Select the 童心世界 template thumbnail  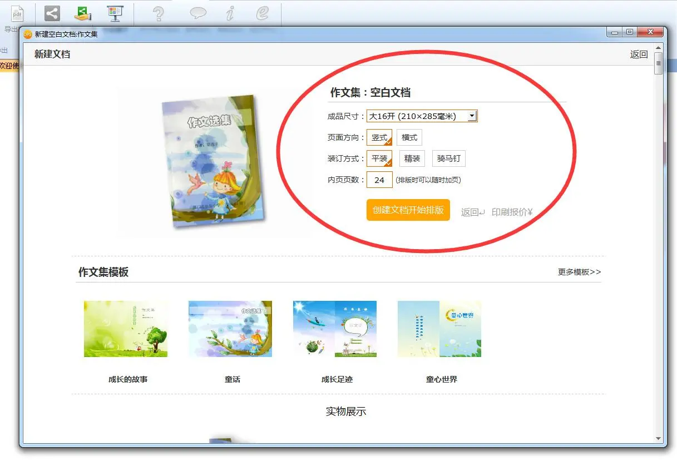point(439,329)
